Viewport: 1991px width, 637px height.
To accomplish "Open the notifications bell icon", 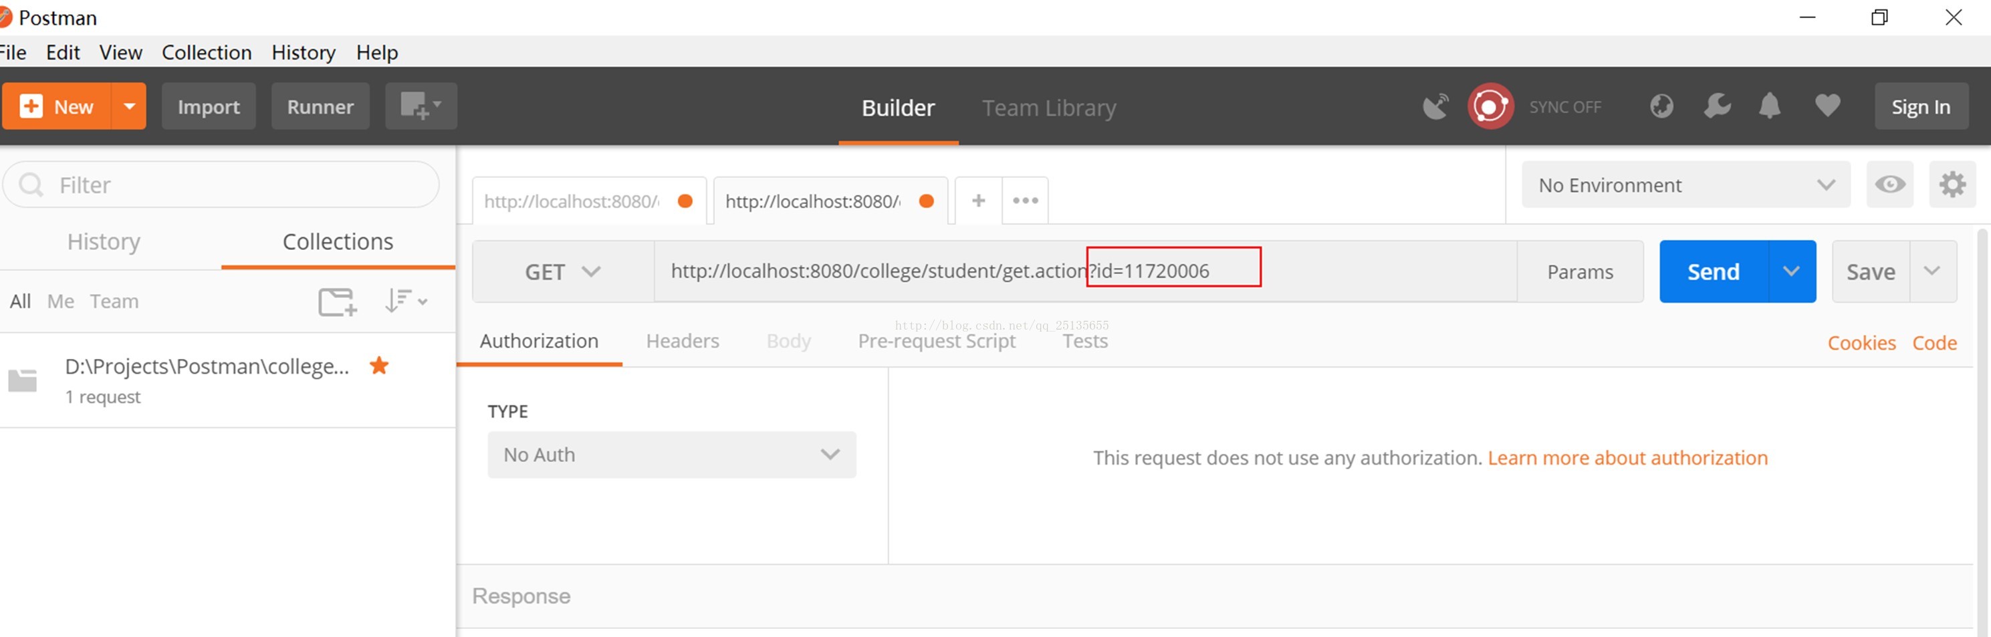I will (x=1769, y=106).
